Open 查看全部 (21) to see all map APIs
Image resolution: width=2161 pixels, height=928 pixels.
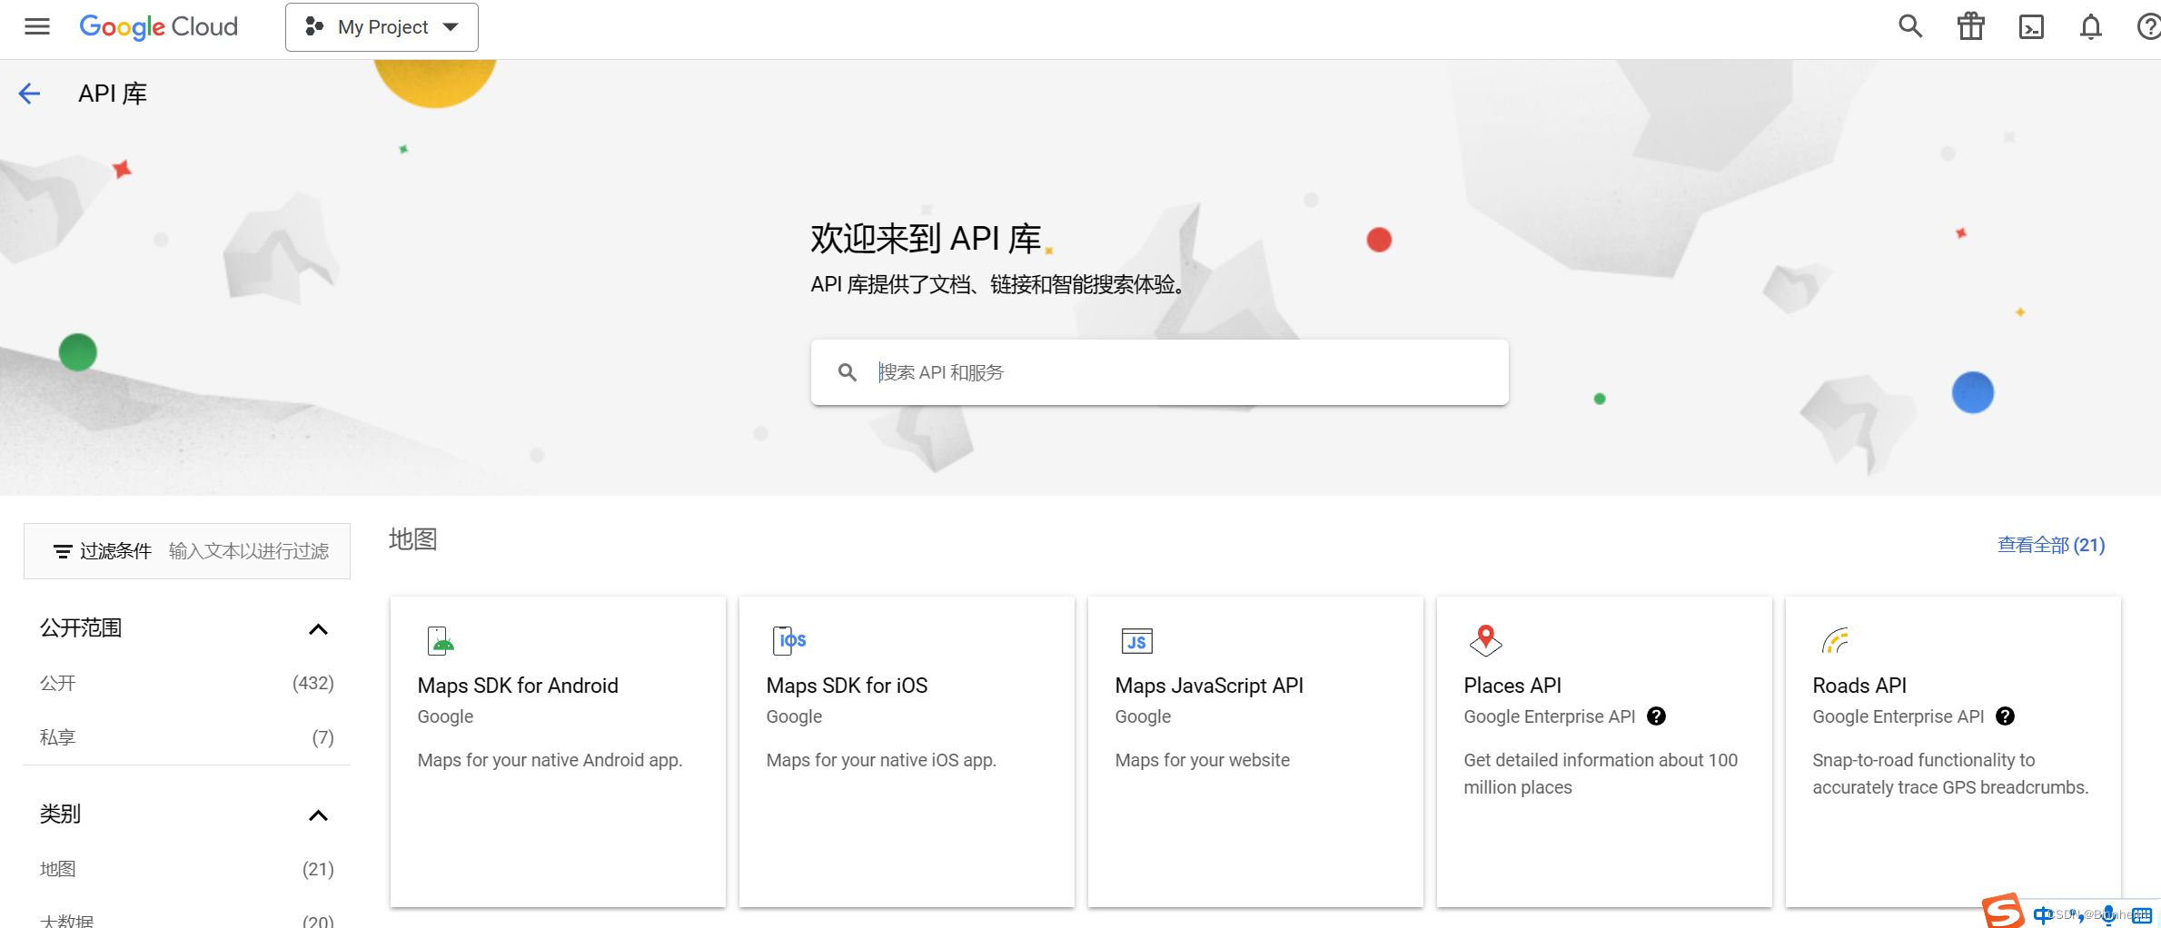pyautogui.click(x=2051, y=544)
